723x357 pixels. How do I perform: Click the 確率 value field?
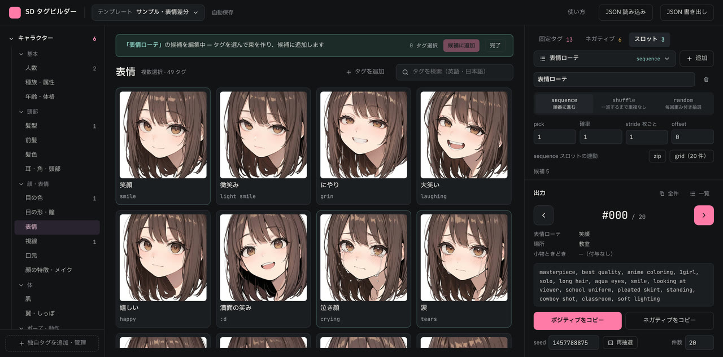click(600, 137)
